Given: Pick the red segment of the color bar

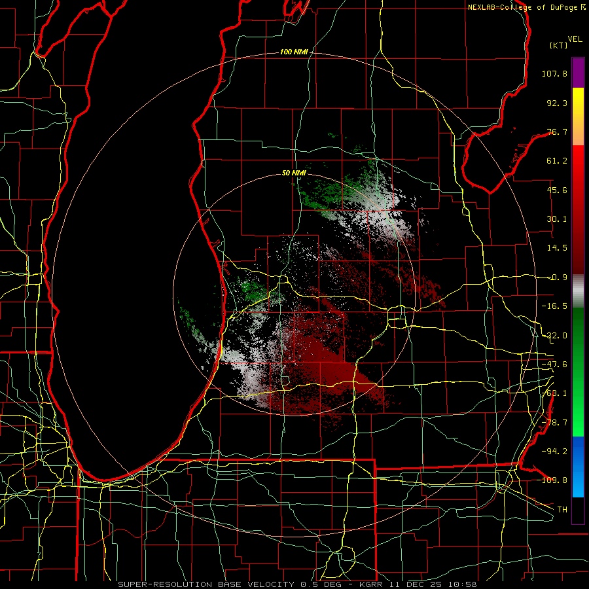Looking at the screenshot, I should [578, 209].
